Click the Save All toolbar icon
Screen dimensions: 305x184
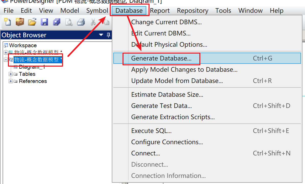click(x=57, y=22)
